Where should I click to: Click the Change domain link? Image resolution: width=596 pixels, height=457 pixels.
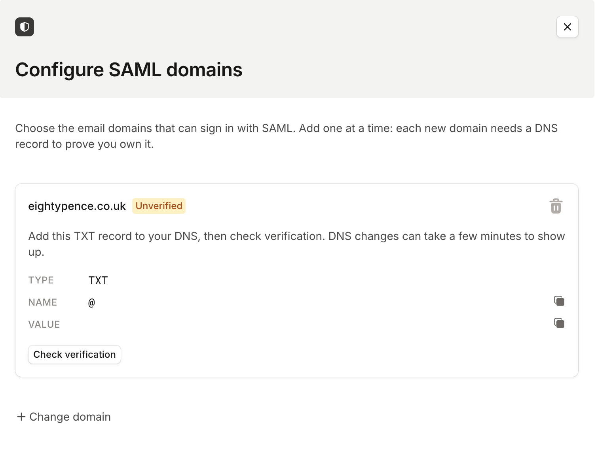coord(64,417)
